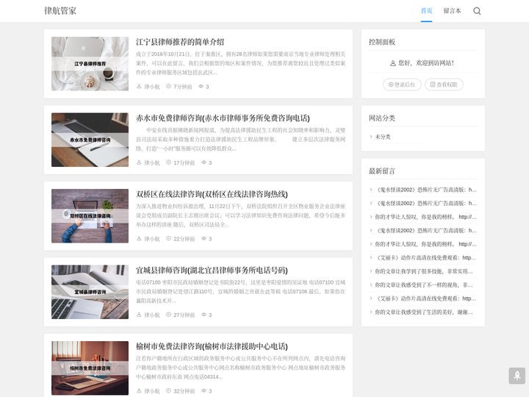Click the back-to-top rocket icon
Image resolution: width=529 pixels, height=397 pixels.
(517, 376)
